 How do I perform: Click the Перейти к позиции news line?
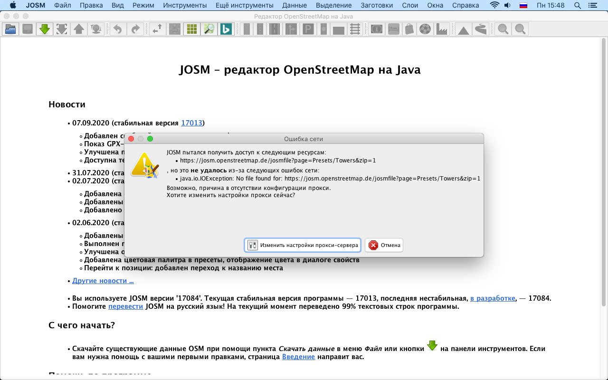pyautogui.click(x=183, y=268)
